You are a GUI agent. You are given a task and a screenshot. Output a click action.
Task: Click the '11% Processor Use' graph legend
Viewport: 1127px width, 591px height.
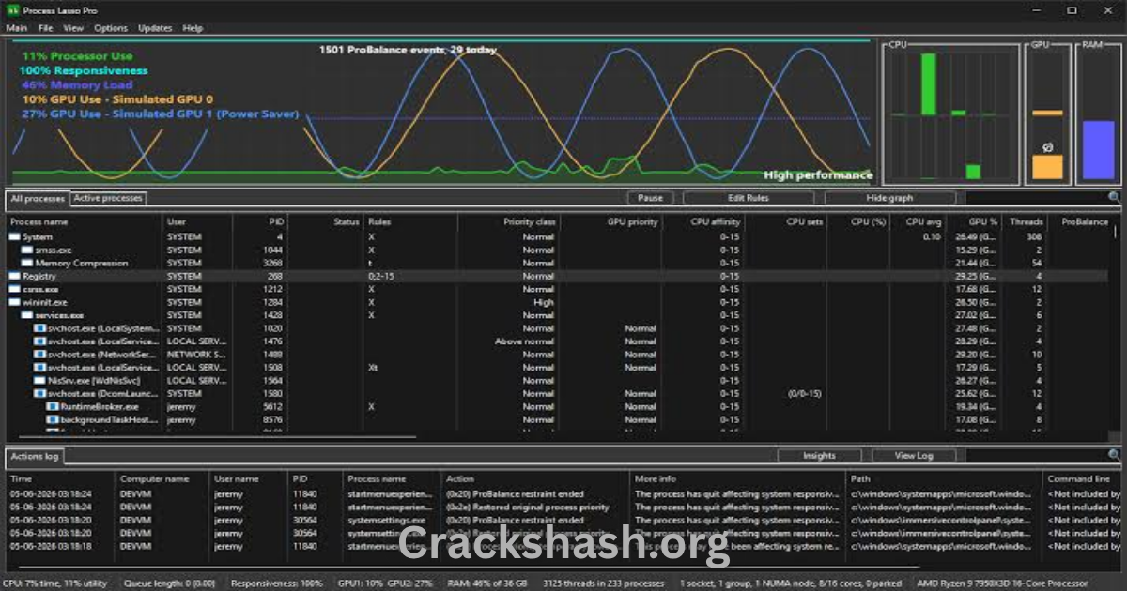tap(76, 56)
